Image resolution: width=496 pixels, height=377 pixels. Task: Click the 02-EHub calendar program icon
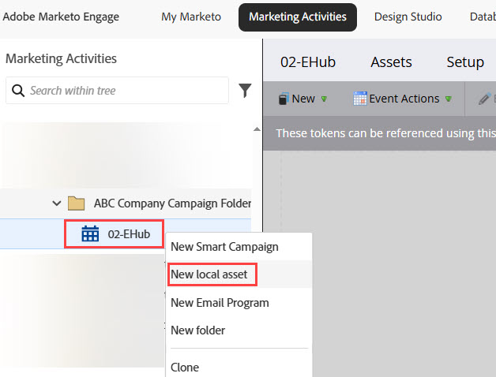click(90, 233)
